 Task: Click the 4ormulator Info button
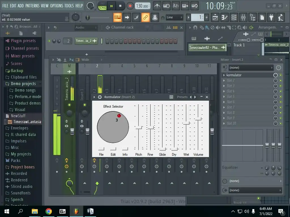click(125, 149)
